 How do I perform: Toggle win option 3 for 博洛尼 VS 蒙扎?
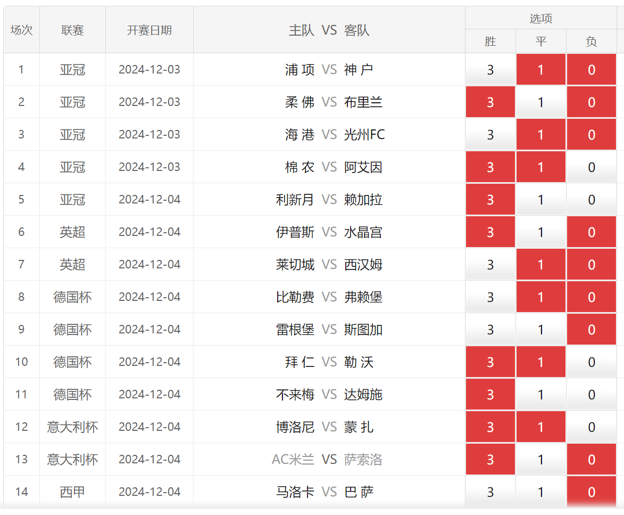pyautogui.click(x=490, y=427)
